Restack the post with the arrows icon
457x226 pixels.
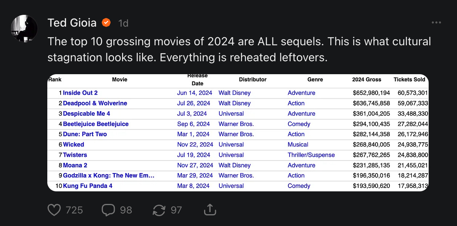pos(159,210)
